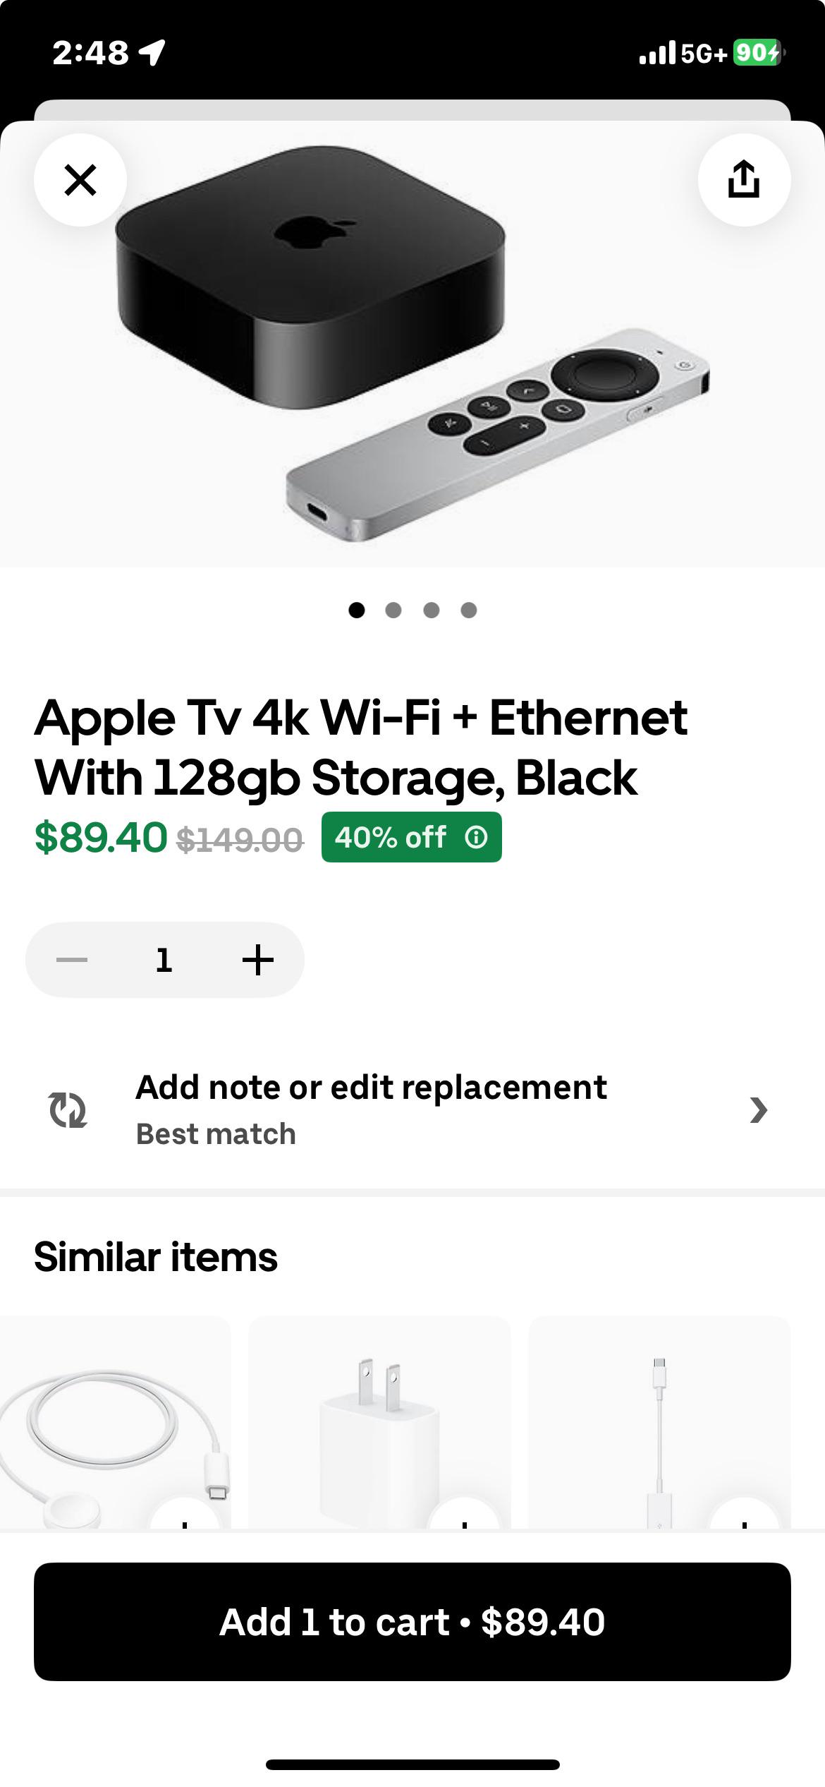Open replacement options via the chevron

pos(757,1109)
